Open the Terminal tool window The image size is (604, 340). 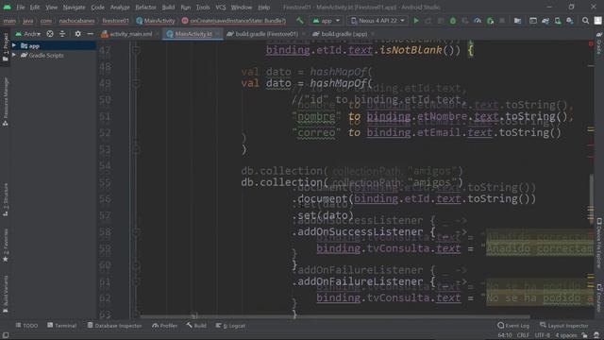tap(61, 326)
